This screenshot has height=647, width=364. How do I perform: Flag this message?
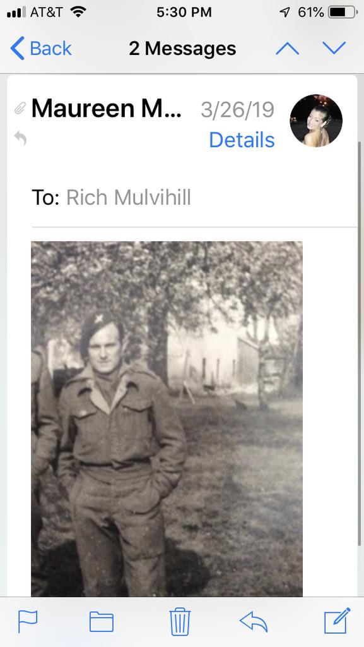click(28, 622)
